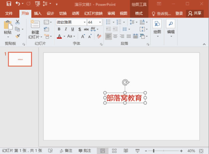Cut the selection with the scissors icon

[x=17, y=22]
